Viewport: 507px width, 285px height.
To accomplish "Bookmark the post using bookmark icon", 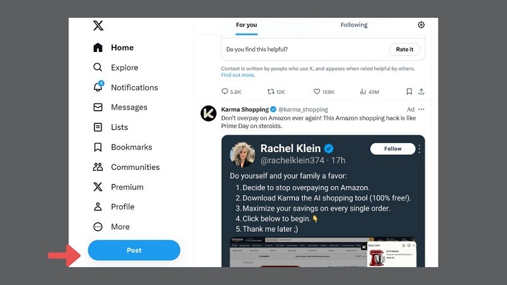I will coord(409,92).
